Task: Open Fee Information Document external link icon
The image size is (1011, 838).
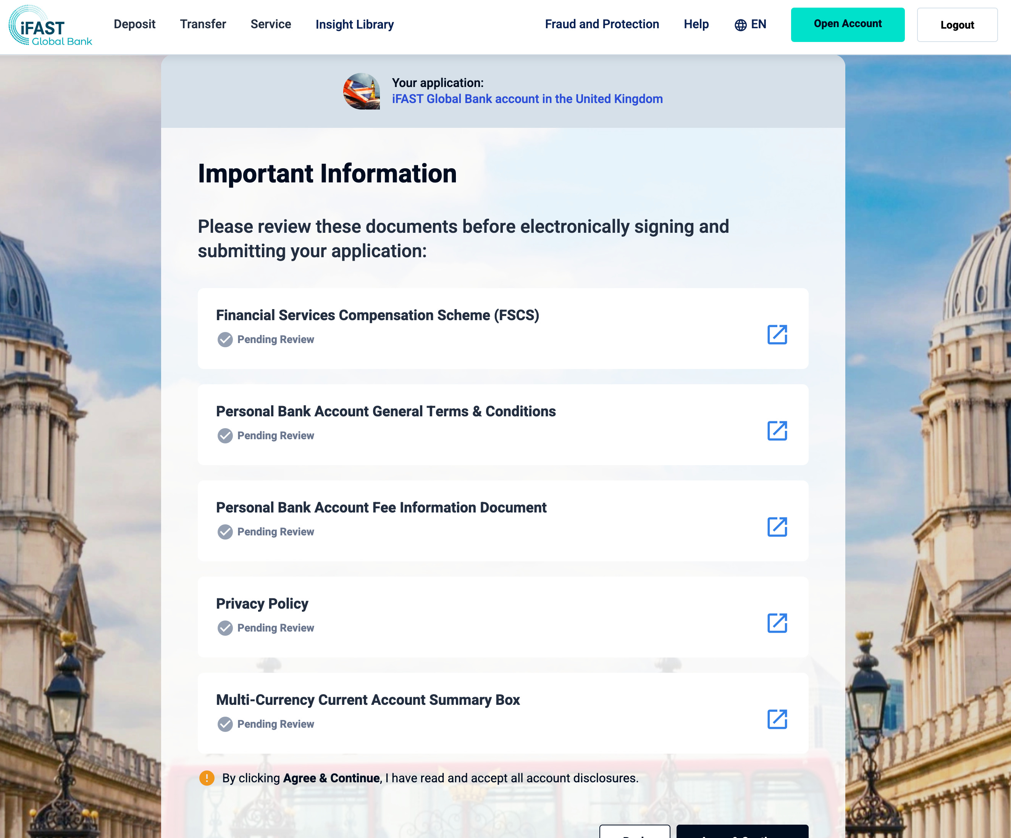Action: [777, 527]
